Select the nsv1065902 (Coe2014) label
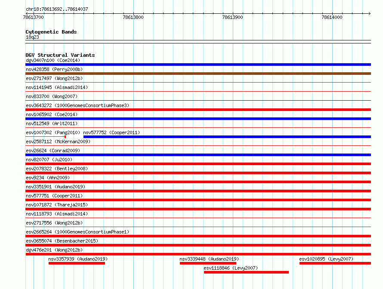This screenshot has height=289, width=383. 52,114
